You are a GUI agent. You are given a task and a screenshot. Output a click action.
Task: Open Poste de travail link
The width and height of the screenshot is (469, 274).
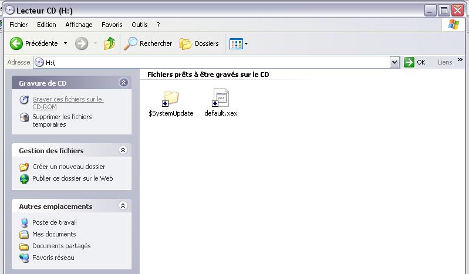pos(55,222)
